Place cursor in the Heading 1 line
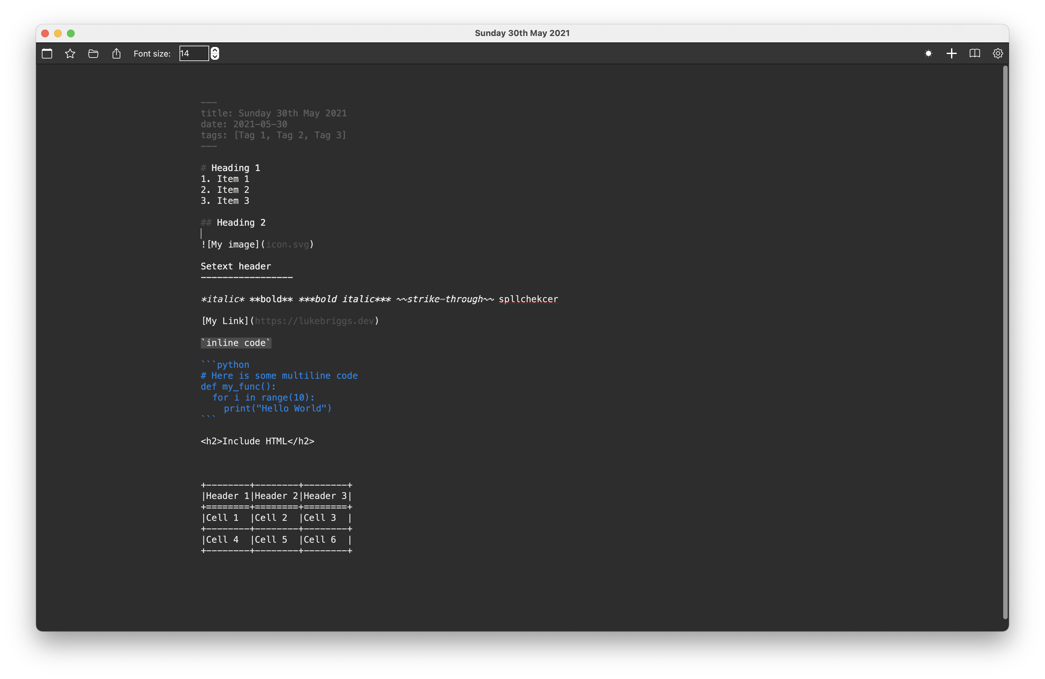 tap(235, 168)
